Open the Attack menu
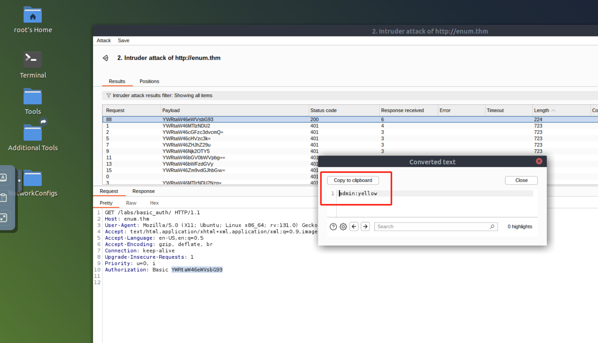The width and height of the screenshot is (598, 343). 103,41
